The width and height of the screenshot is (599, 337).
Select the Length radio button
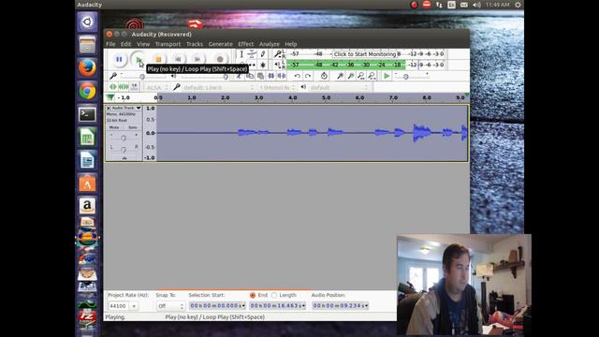point(274,295)
